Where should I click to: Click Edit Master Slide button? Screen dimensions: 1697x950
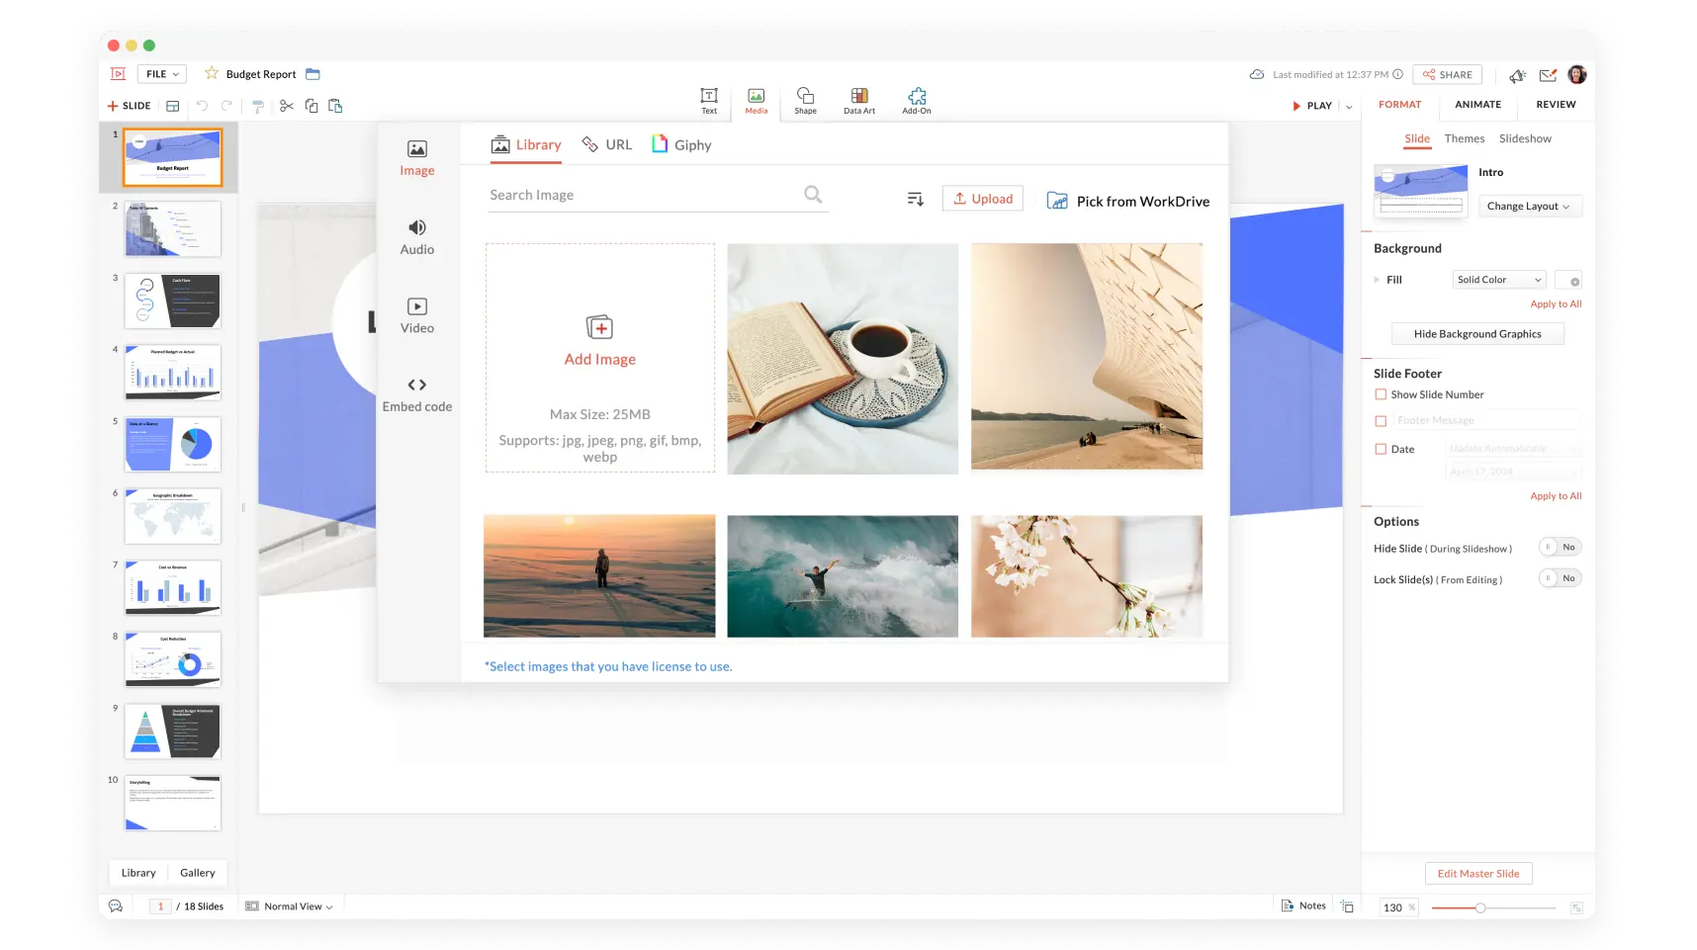[x=1478, y=874]
